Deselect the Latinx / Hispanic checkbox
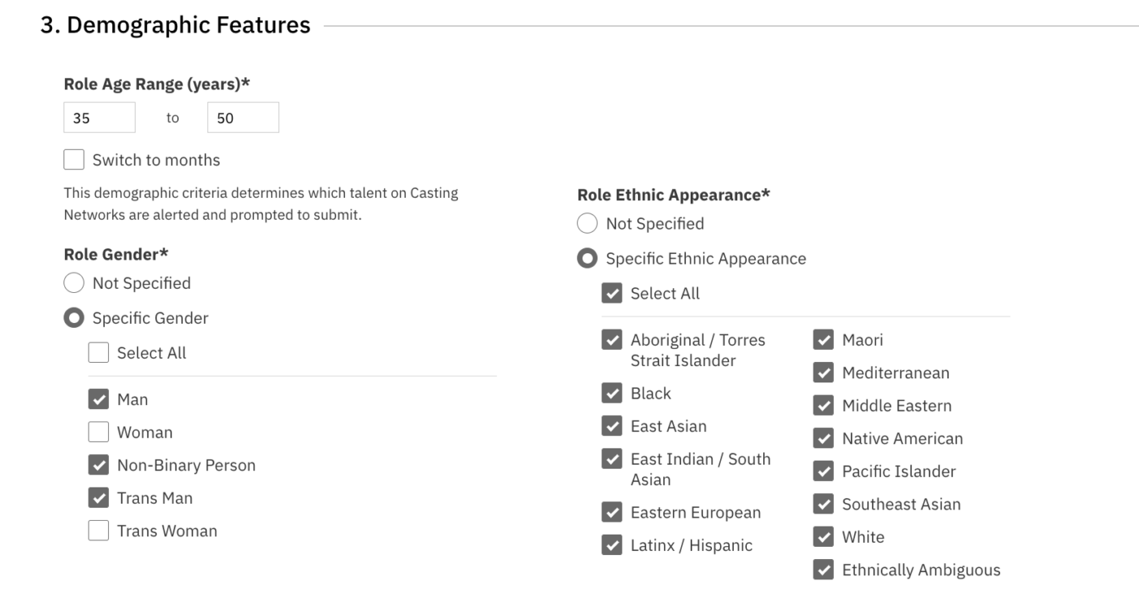Image resolution: width=1139 pixels, height=594 pixels. [610, 545]
